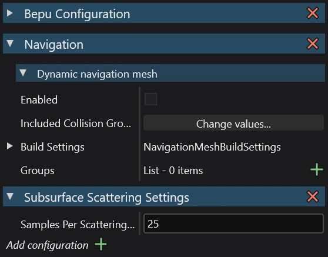Click the List - 0 items text
Viewport: 328px width, 257px height.
pyautogui.click(x=173, y=171)
